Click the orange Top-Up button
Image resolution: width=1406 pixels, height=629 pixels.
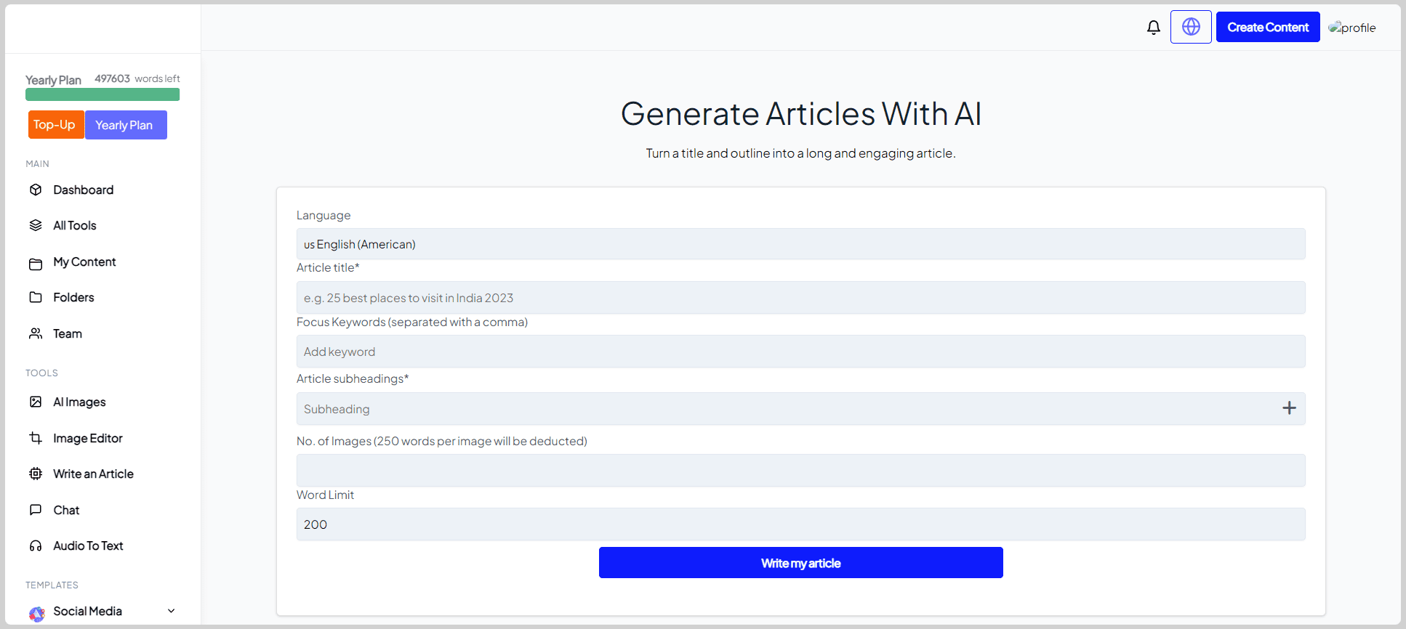55,125
